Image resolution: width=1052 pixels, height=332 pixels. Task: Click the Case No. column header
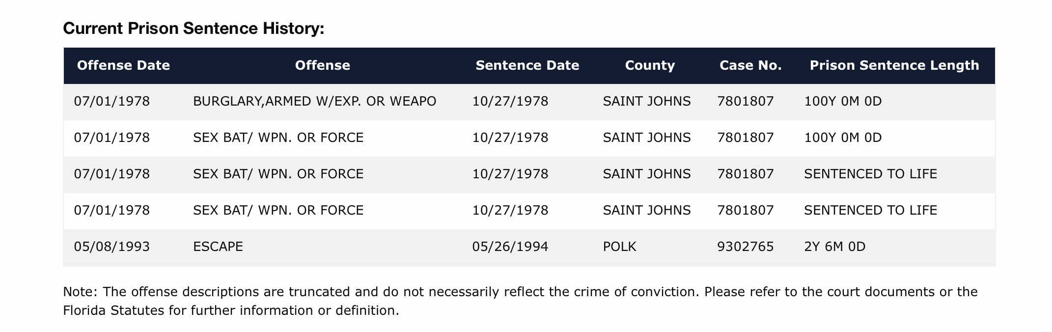pos(750,65)
